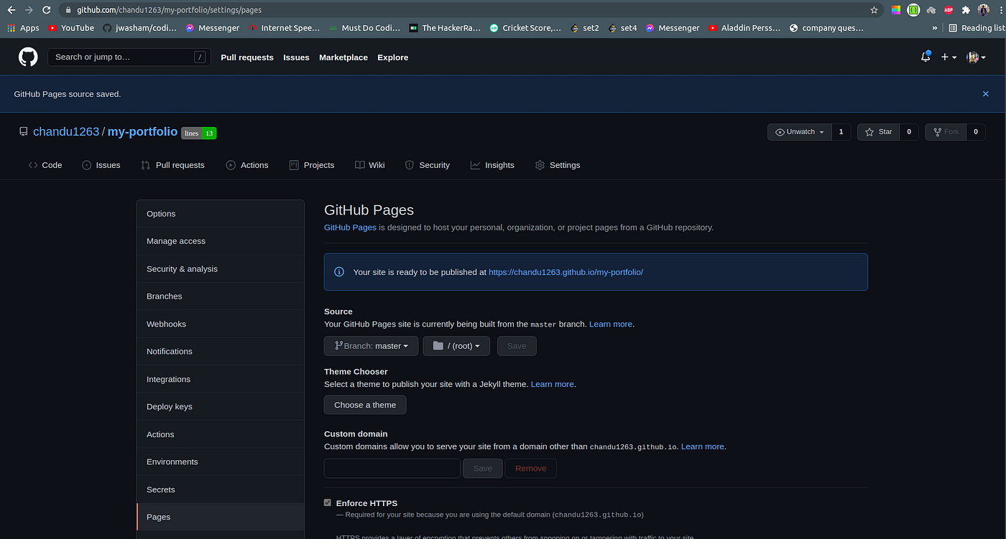Bookmark this page with the star icon
Image resolution: width=1006 pixels, height=539 pixels.
[x=874, y=10]
